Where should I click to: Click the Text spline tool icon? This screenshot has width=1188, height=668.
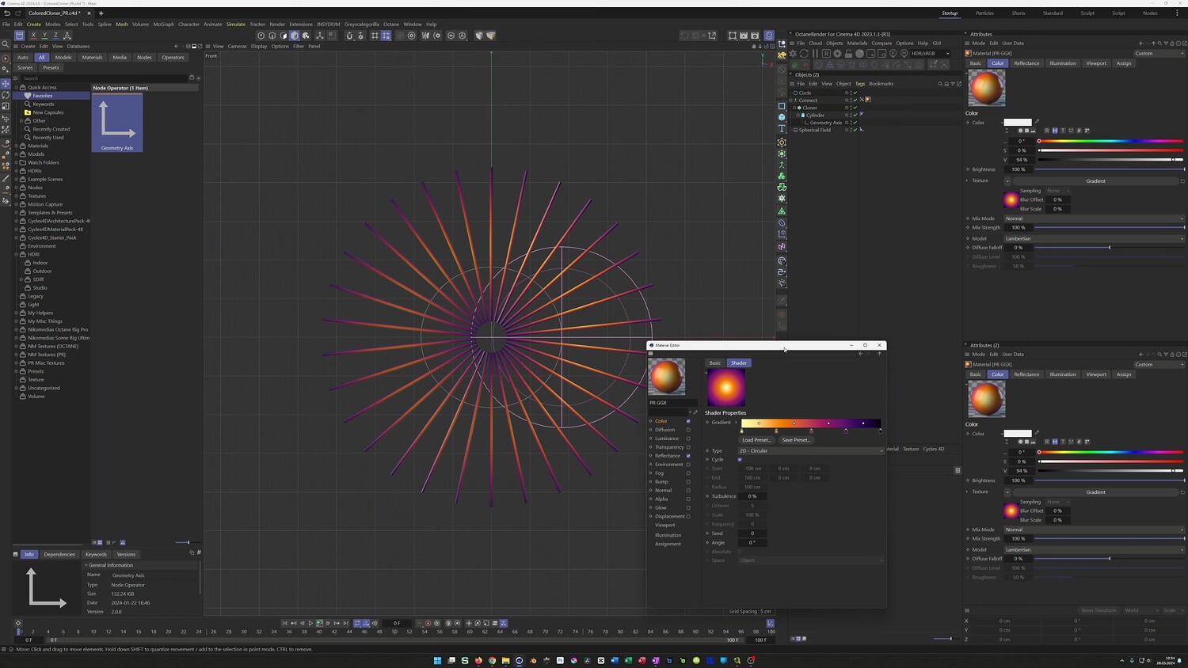pos(782,128)
